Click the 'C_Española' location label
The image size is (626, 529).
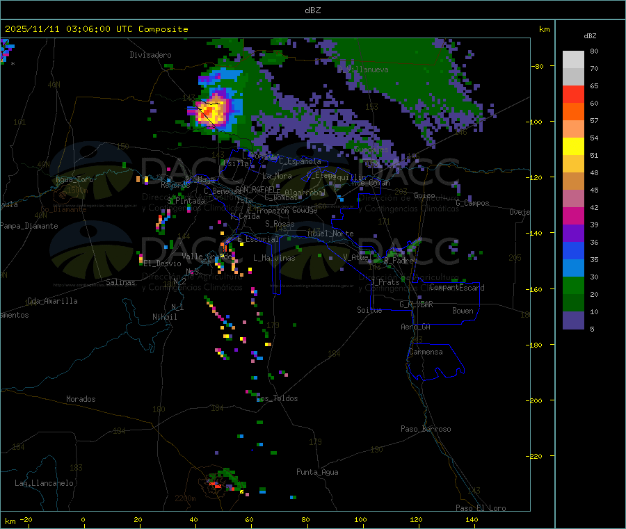300,161
